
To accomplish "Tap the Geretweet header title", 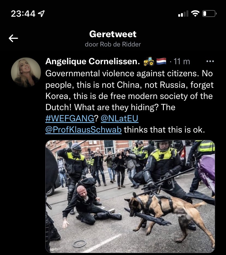I will pyautogui.click(x=113, y=34).
